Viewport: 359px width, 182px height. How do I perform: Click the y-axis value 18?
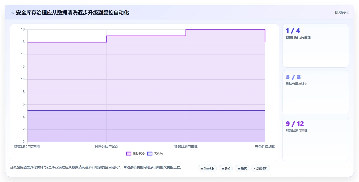pyautogui.click(x=23, y=29)
